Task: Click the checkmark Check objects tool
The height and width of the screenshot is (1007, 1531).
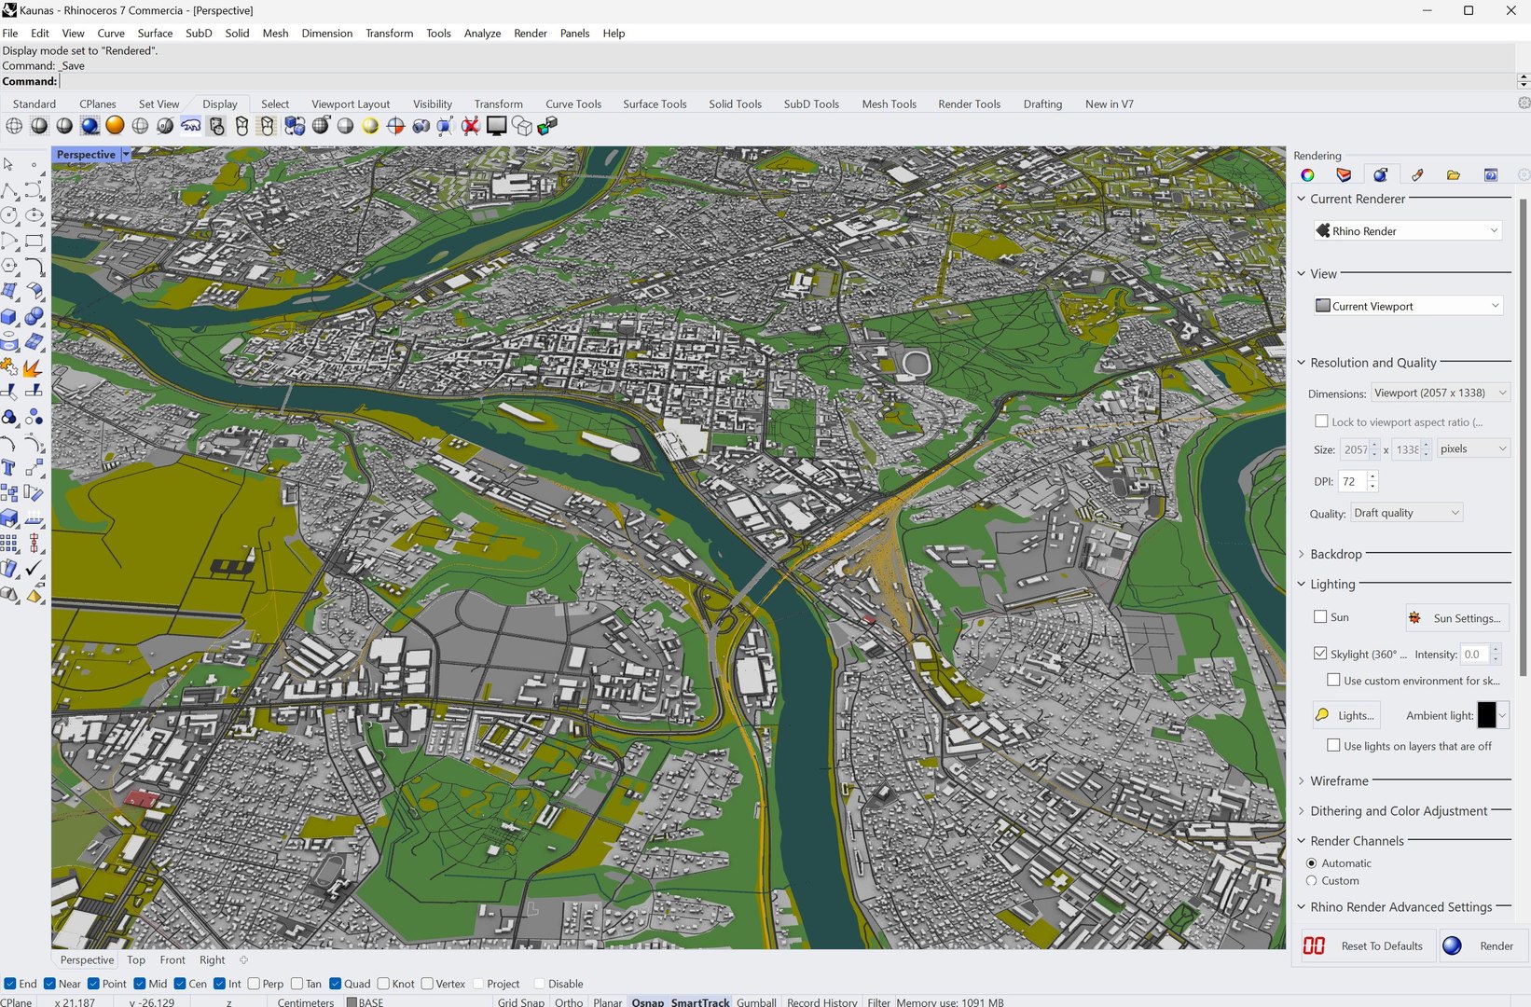Action: coord(34,568)
